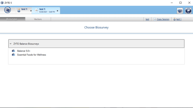This screenshot has height=108, width=193.
Task: Click the copy icon next to Copy Session
Action: tap(155, 19)
